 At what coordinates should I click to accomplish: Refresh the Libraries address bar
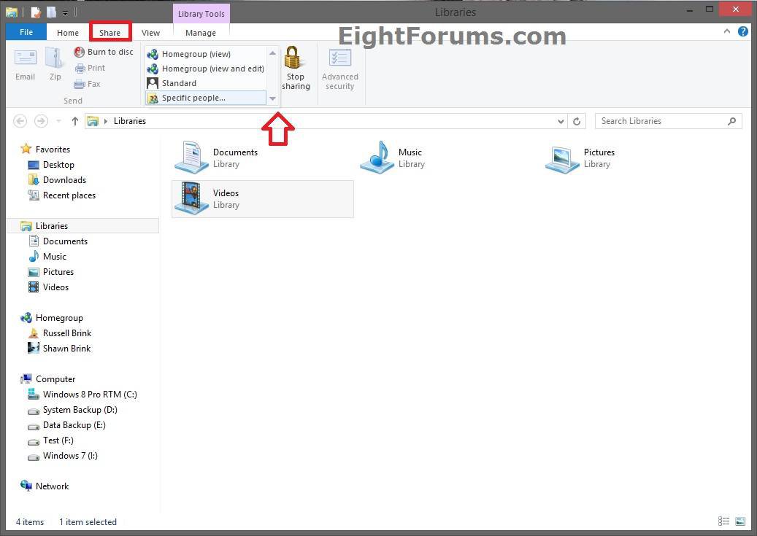click(x=577, y=121)
